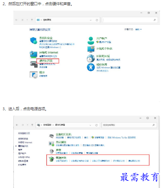Click the up arrow in Hardware and Sound window

(x=32, y=125)
